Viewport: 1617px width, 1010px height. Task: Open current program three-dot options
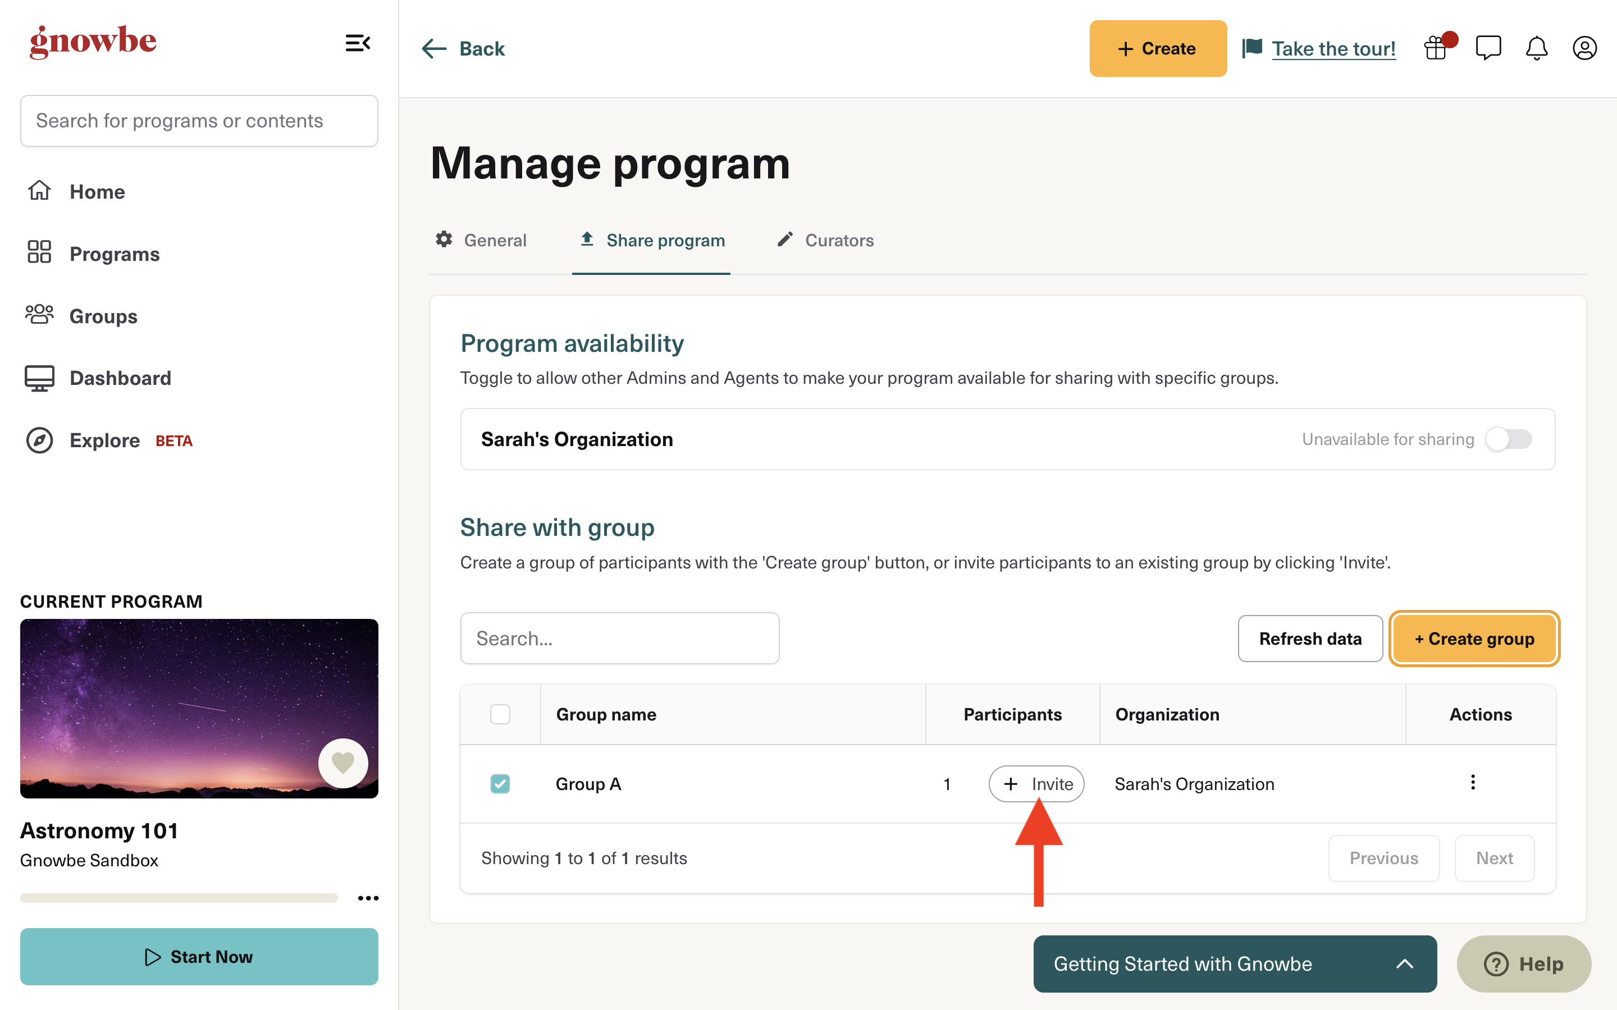click(368, 898)
